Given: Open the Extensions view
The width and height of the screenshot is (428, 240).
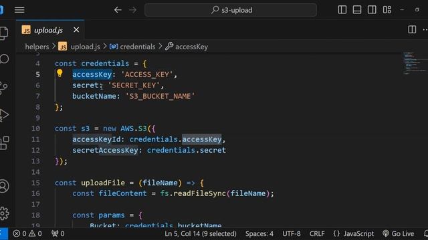Looking at the screenshot, I should (x=4, y=143).
